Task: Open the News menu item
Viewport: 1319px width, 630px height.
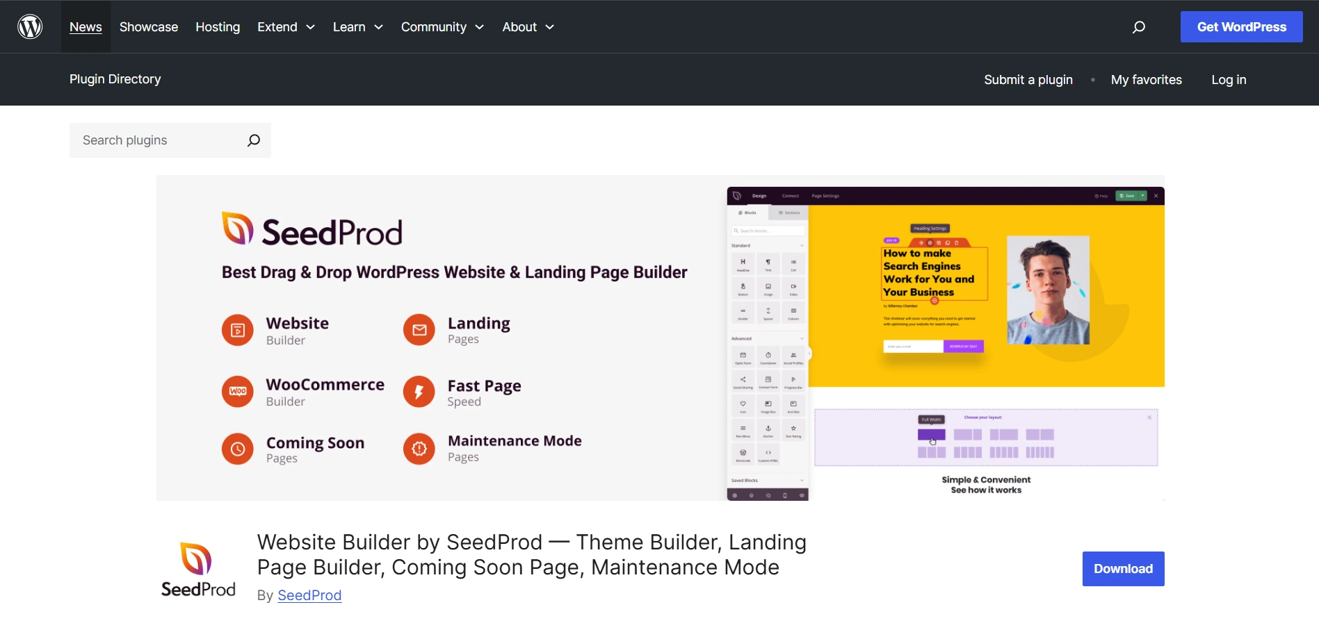Action: point(86,27)
